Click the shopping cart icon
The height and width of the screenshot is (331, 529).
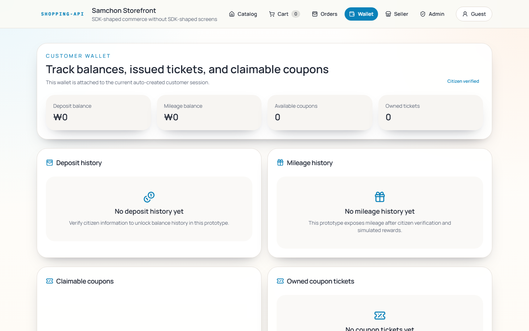coord(272,14)
